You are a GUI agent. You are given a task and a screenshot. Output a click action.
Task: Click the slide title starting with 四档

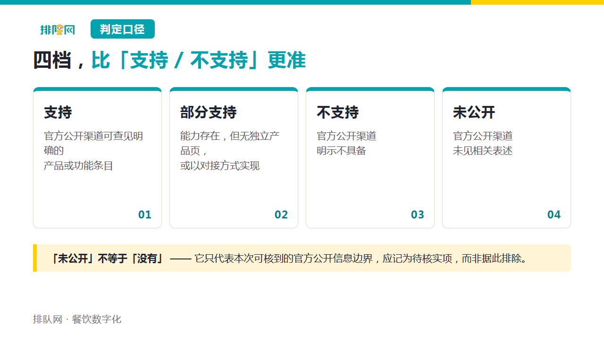pos(169,60)
